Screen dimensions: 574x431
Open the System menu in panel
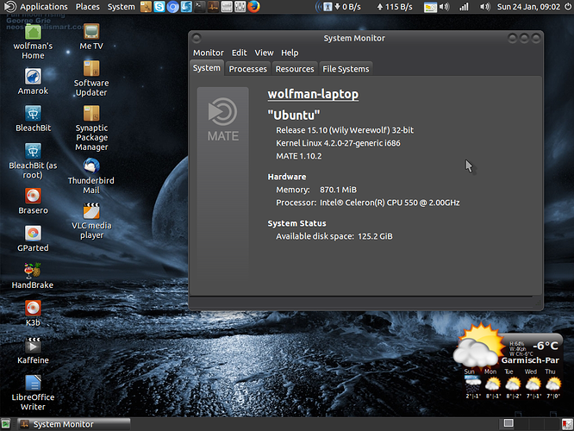point(122,7)
